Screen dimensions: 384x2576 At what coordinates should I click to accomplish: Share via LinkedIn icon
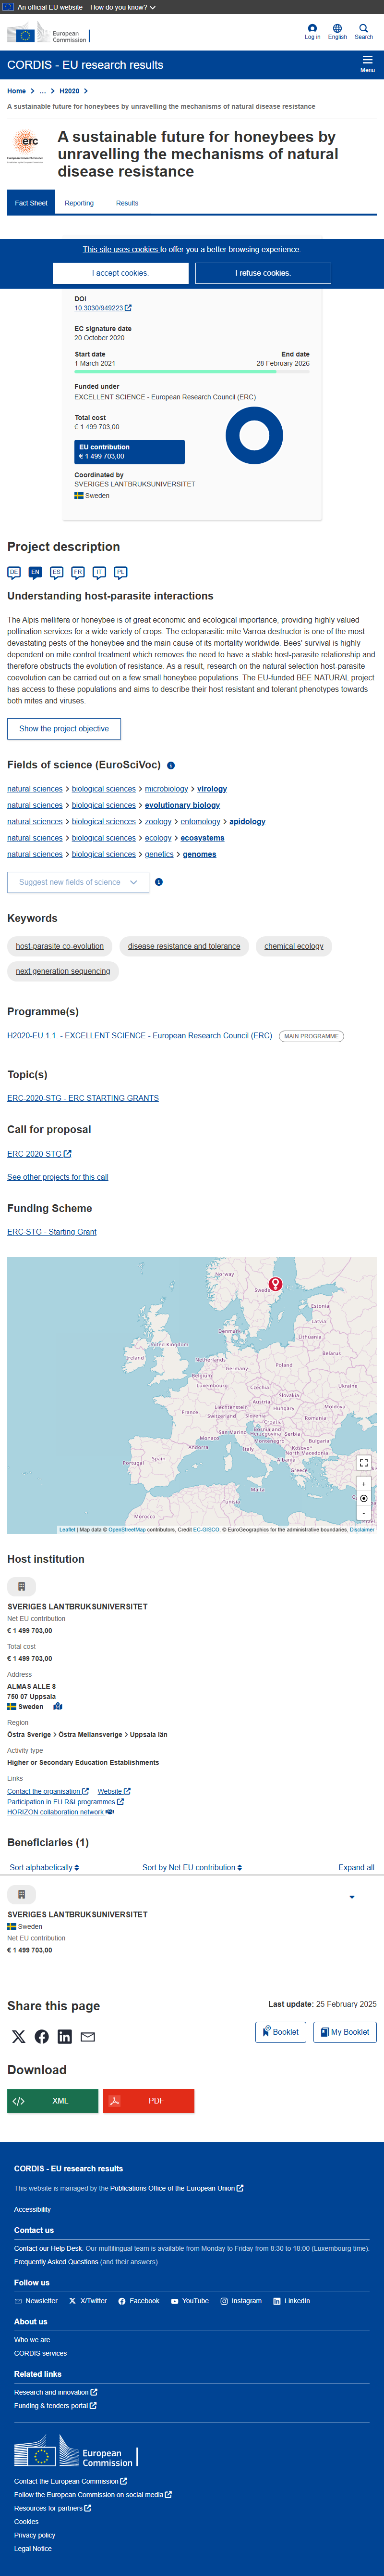click(65, 2036)
